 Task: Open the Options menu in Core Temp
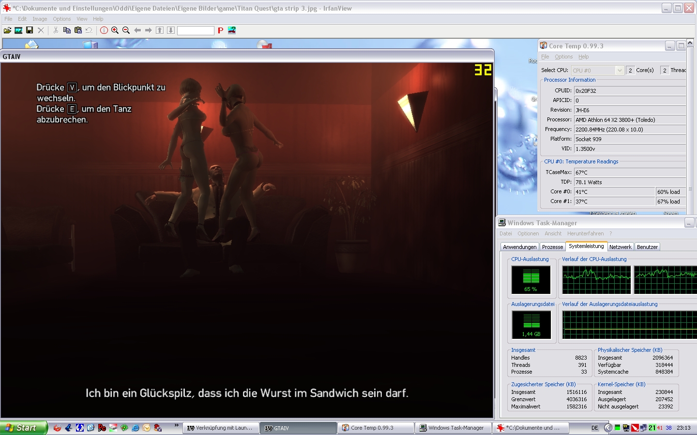tap(563, 57)
